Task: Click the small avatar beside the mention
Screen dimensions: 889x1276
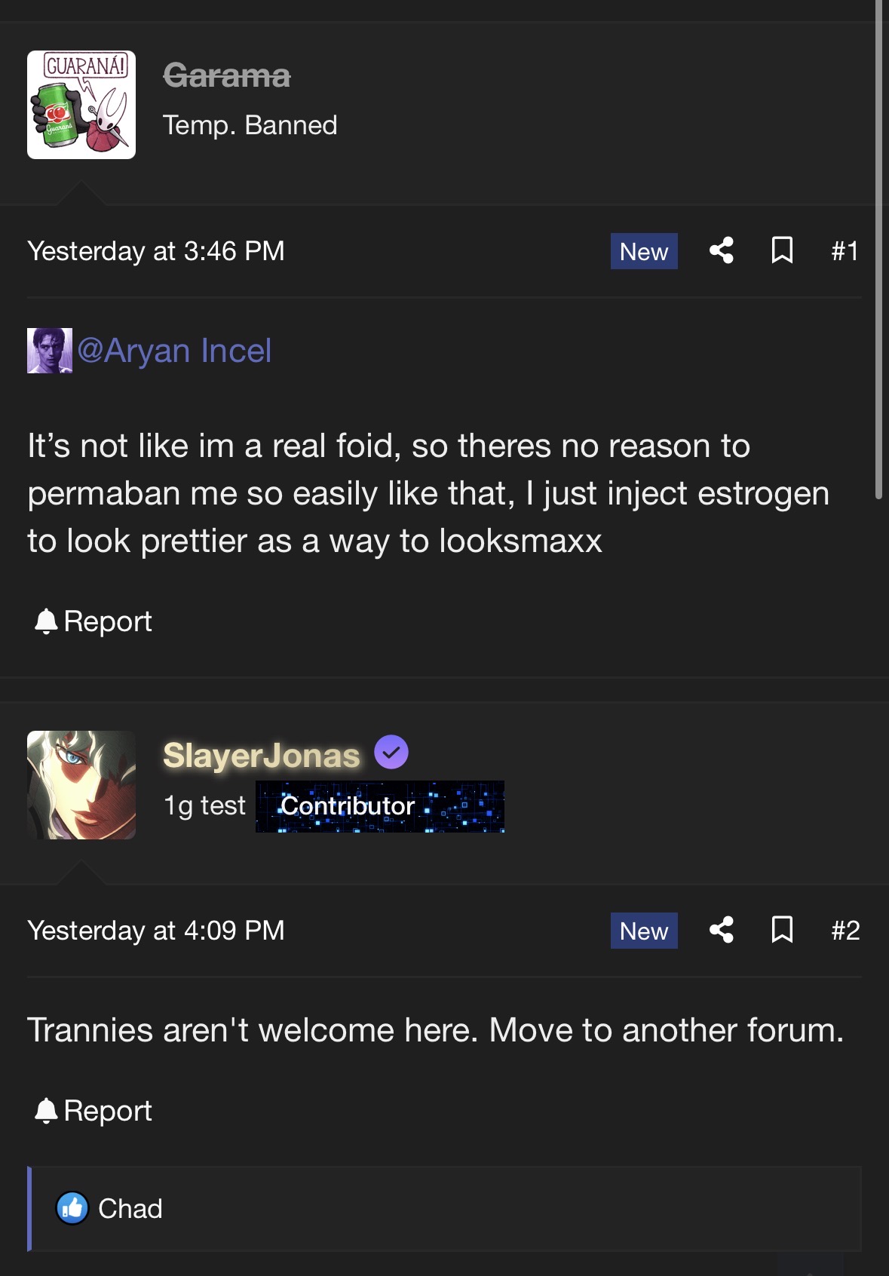Action: (x=50, y=351)
